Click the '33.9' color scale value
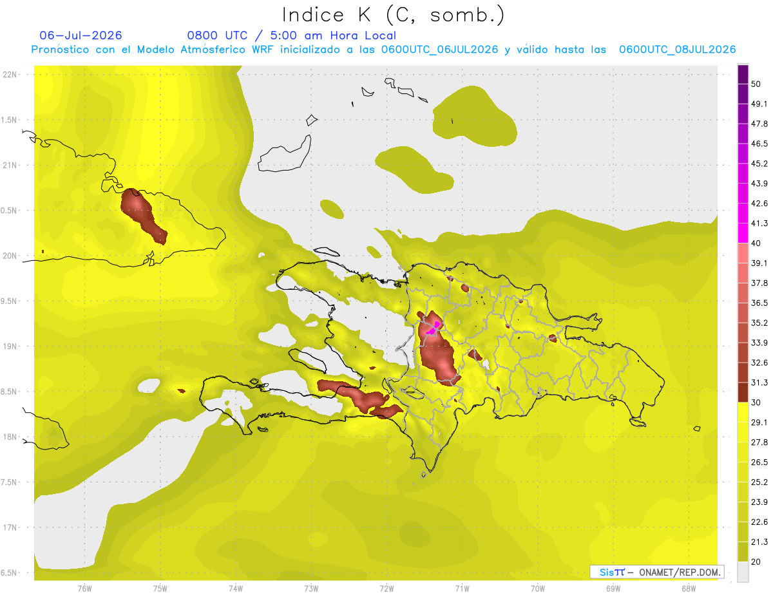Image resolution: width=773 pixels, height=597 pixels. [x=759, y=343]
